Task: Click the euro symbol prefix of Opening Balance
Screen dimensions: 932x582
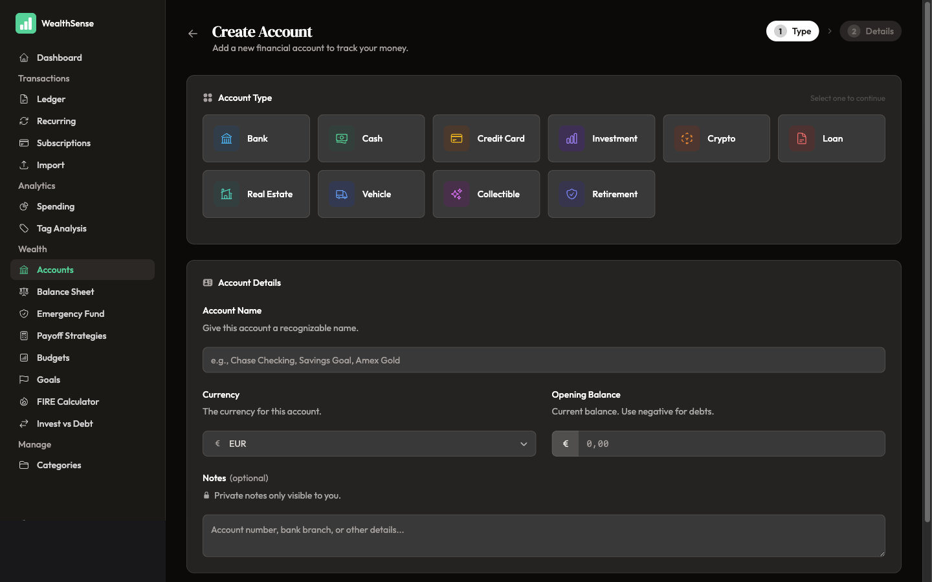Action: pos(565,444)
